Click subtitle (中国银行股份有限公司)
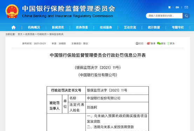The height and width of the screenshot is (131, 194). tap(98, 75)
